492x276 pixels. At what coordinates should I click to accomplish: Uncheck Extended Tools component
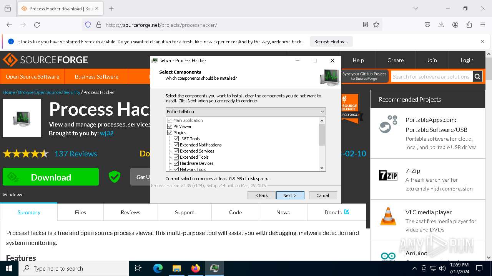pos(176,157)
